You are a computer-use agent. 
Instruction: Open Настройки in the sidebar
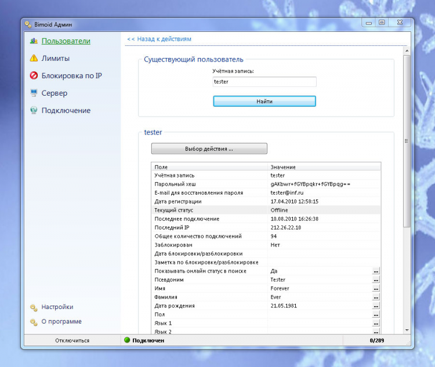57,307
